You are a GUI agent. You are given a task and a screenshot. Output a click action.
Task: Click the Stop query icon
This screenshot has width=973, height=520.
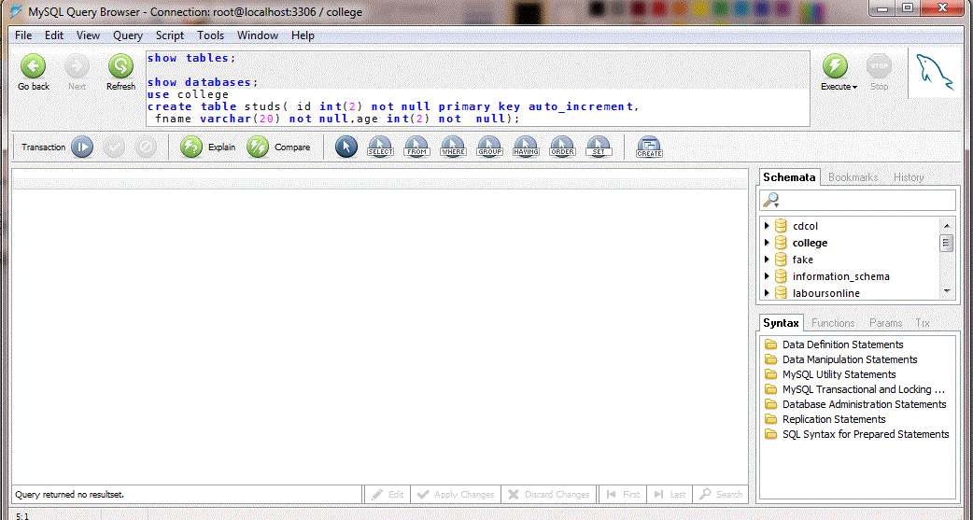click(x=880, y=65)
